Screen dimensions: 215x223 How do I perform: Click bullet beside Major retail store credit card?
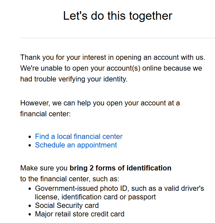(x=30, y=214)
